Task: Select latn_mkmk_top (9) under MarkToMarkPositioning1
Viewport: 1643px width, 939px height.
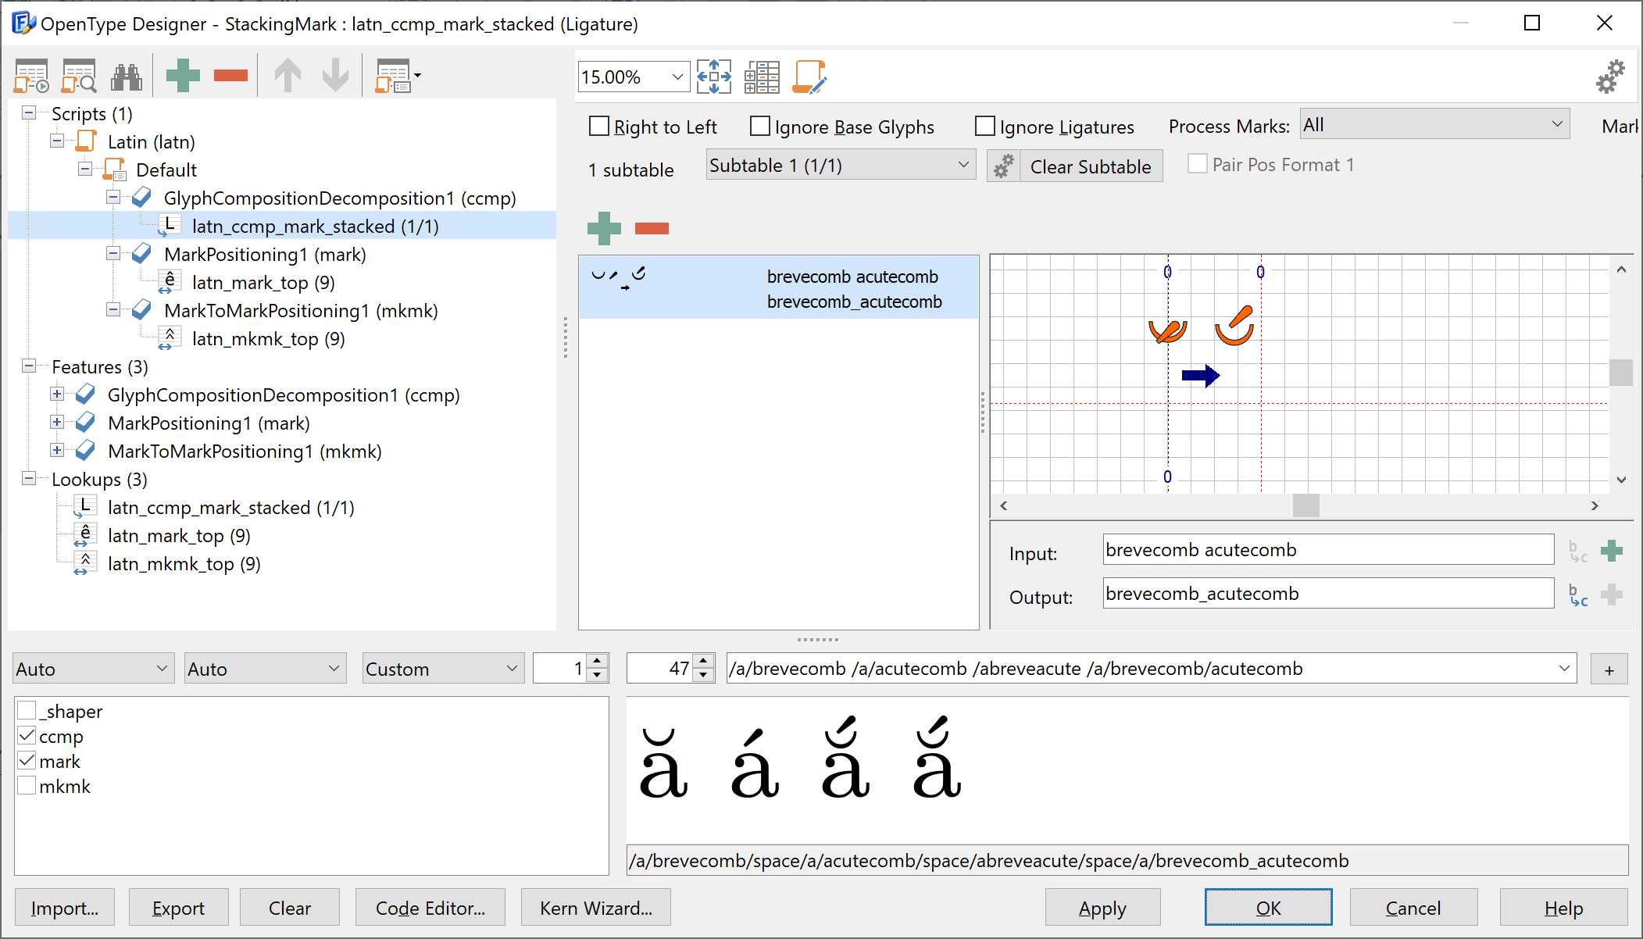Action: (268, 339)
